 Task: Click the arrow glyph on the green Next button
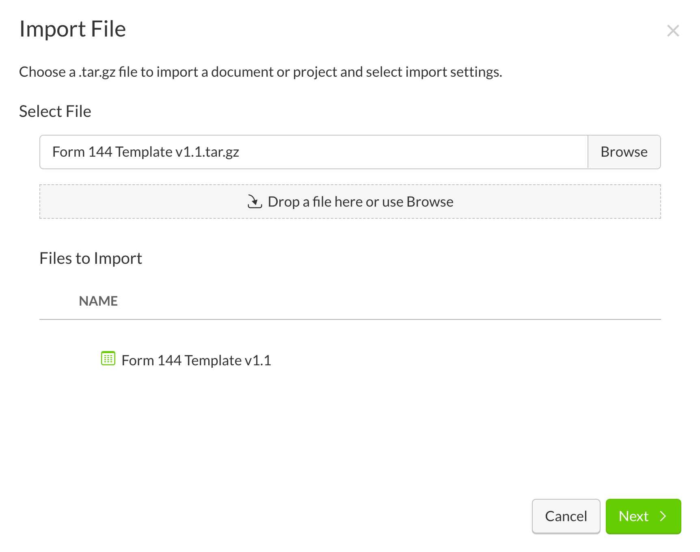coord(663,516)
